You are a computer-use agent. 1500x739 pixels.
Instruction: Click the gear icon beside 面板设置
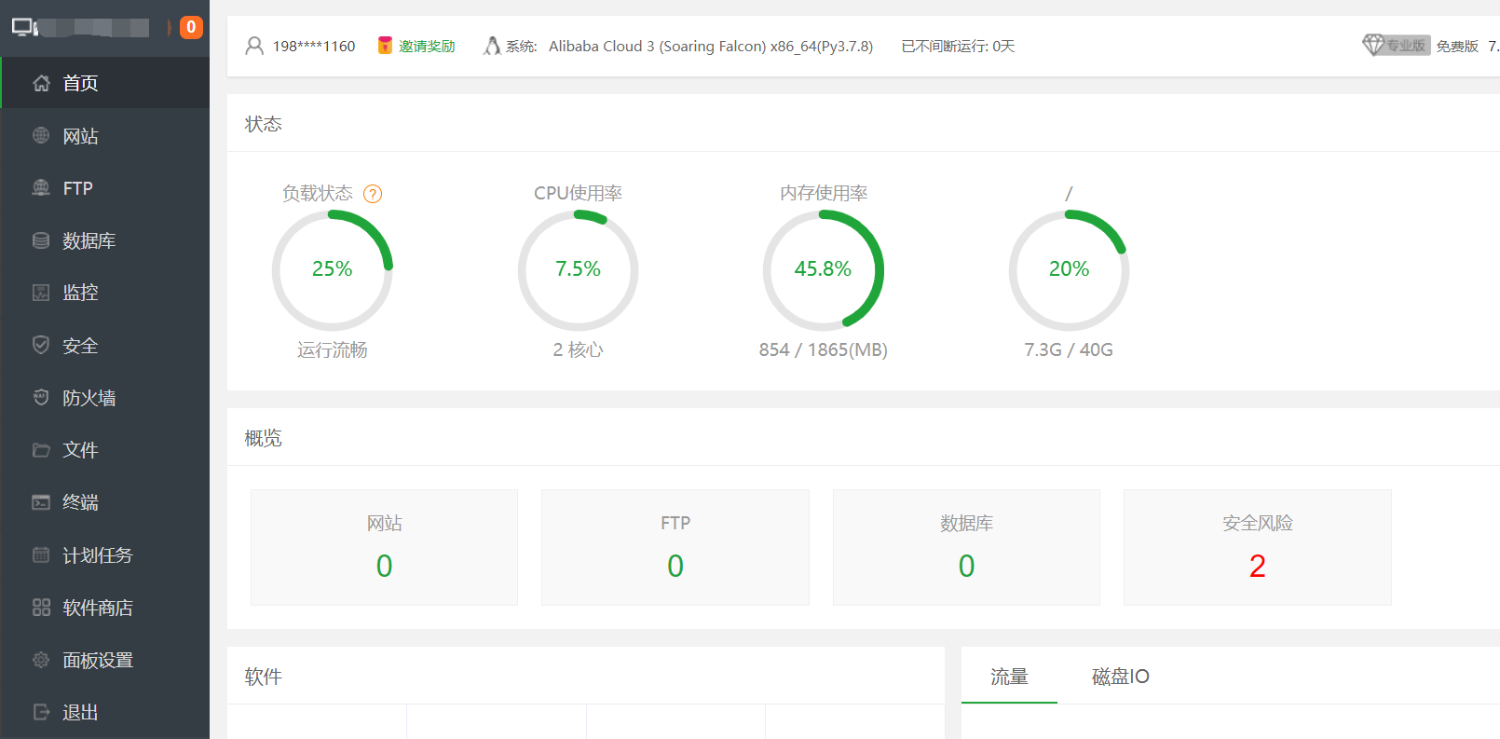pos(41,660)
